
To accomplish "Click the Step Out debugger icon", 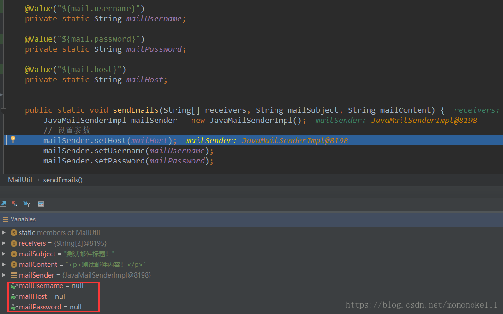I will click(x=3, y=204).
